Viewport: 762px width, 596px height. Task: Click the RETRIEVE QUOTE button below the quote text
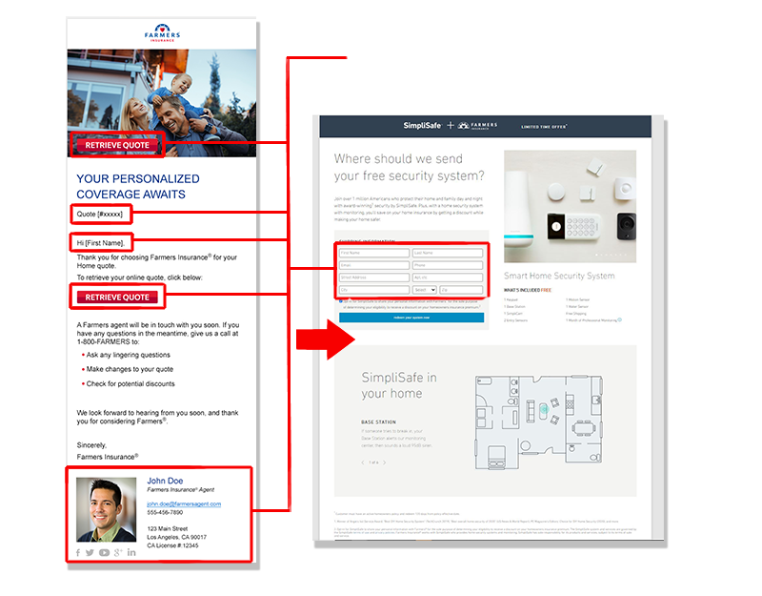click(x=117, y=297)
